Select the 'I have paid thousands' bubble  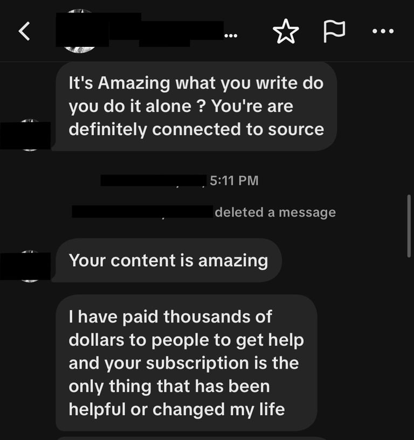(187, 363)
